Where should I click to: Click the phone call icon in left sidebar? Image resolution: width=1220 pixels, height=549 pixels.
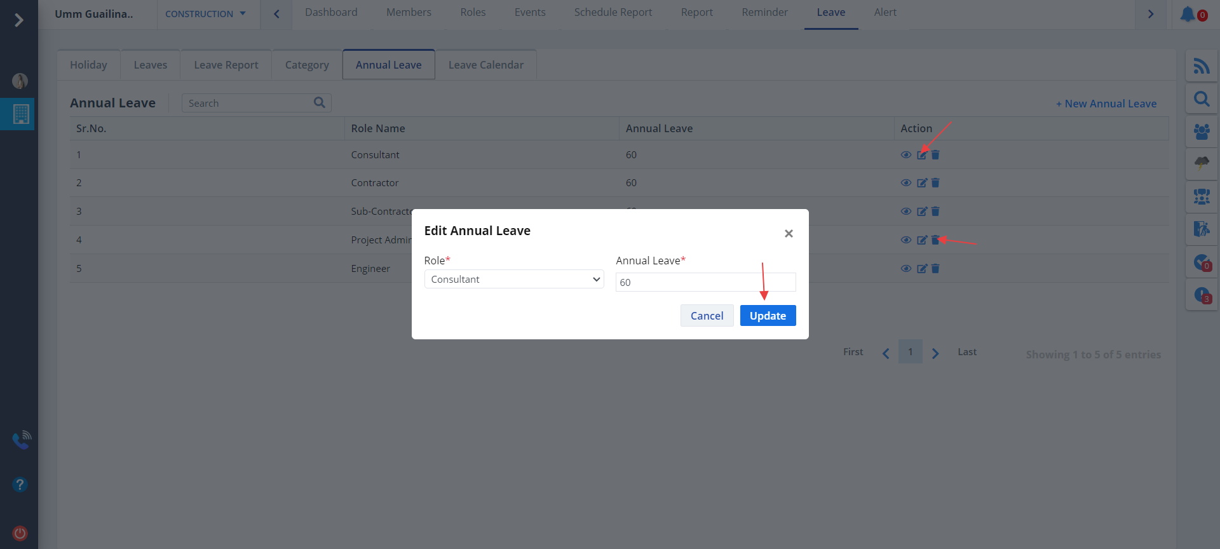pyautogui.click(x=21, y=439)
